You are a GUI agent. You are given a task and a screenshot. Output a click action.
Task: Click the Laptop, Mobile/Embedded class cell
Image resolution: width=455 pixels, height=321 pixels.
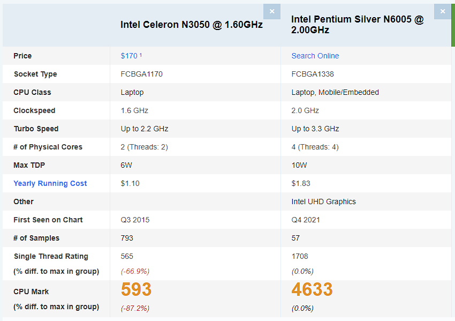coord(335,92)
